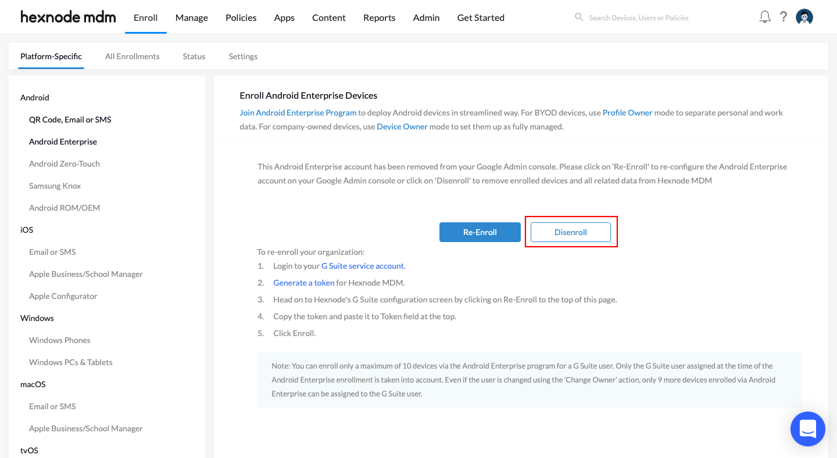This screenshot has width=837, height=458.
Task: Select Android Enterprise in sidebar
Action: [x=63, y=142]
